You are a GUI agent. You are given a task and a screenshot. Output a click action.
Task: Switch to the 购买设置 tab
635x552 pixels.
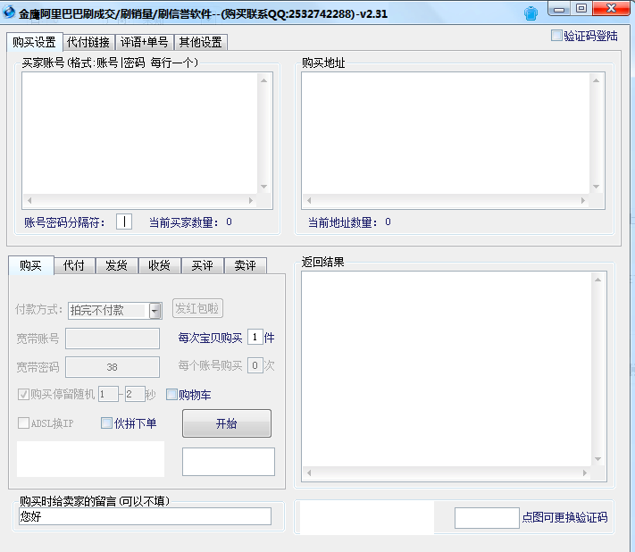[x=35, y=42]
